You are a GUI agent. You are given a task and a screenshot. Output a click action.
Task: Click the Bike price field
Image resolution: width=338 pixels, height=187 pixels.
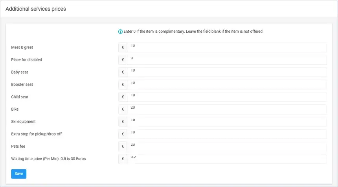pyautogui.click(x=227, y=109)
